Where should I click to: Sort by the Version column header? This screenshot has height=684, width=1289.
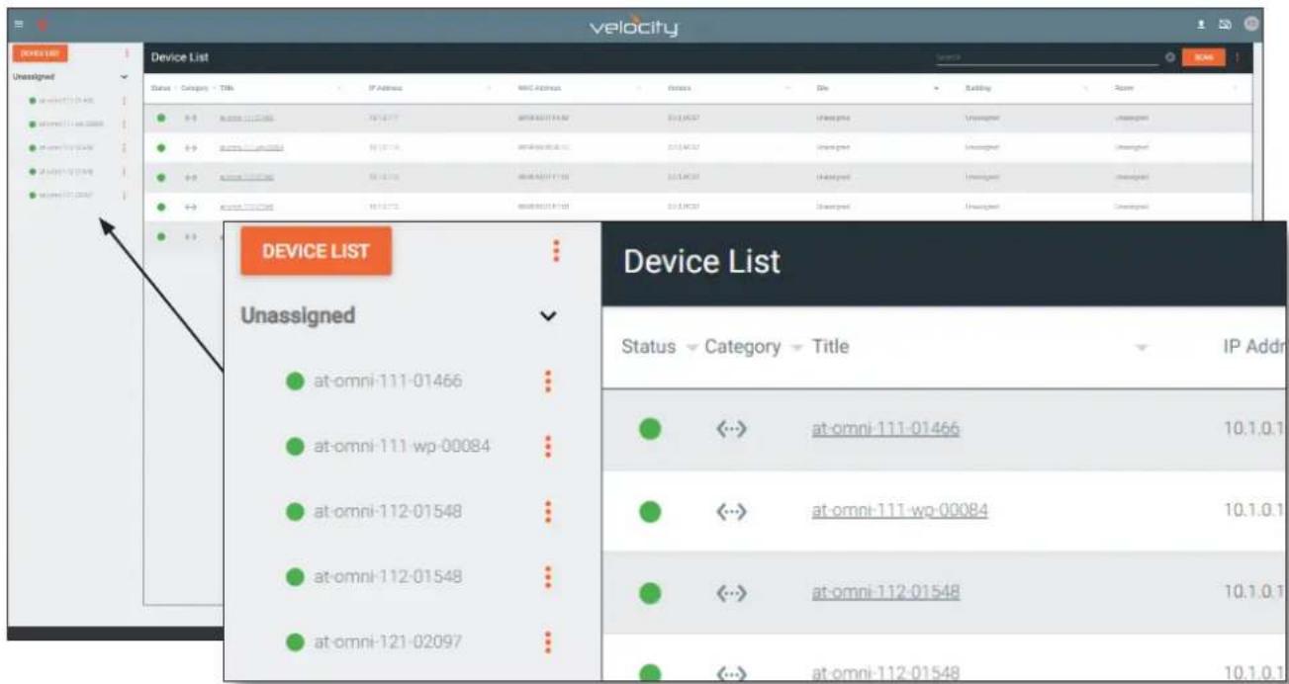[679, 88]
